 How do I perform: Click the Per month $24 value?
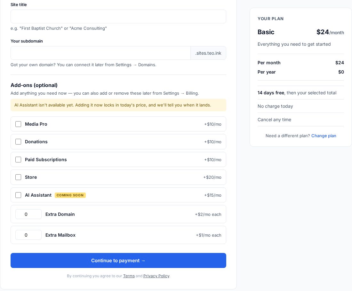coord(340,63)
